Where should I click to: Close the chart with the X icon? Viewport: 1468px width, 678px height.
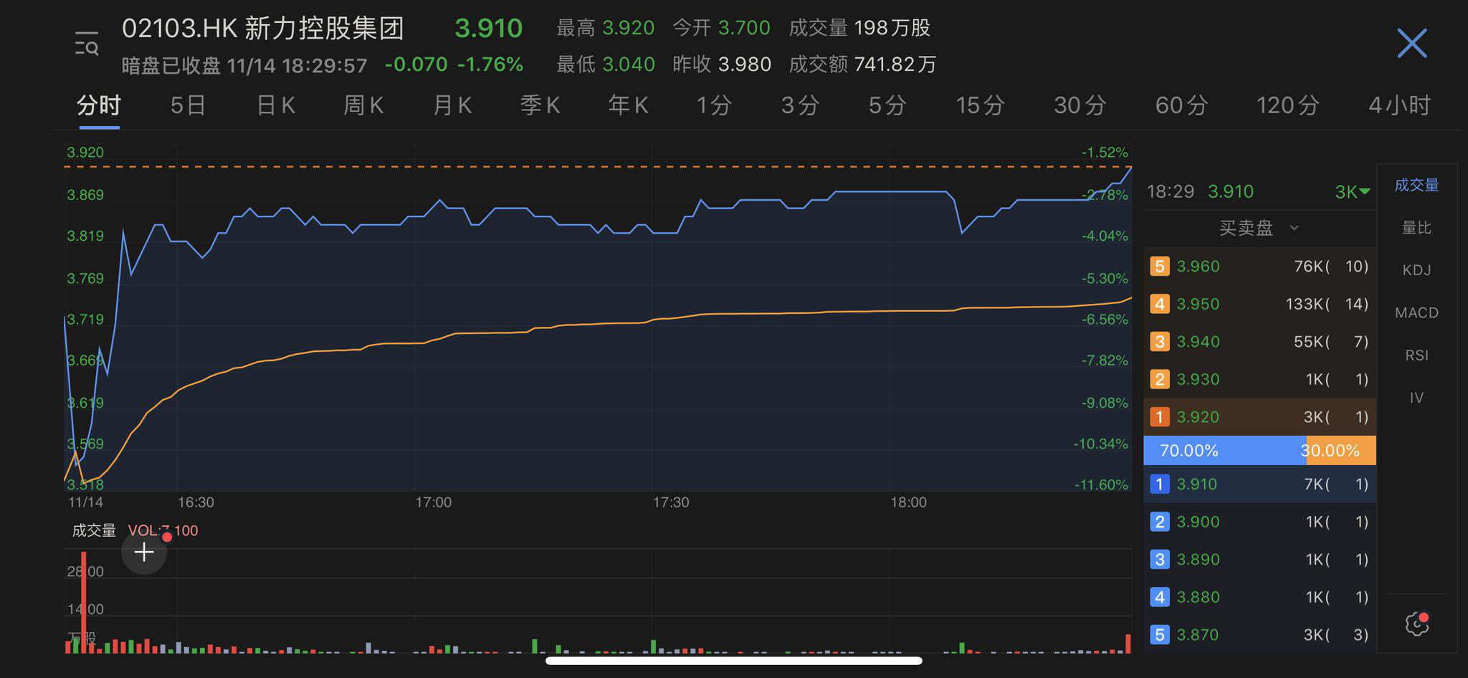click(x=1411, y=44)
